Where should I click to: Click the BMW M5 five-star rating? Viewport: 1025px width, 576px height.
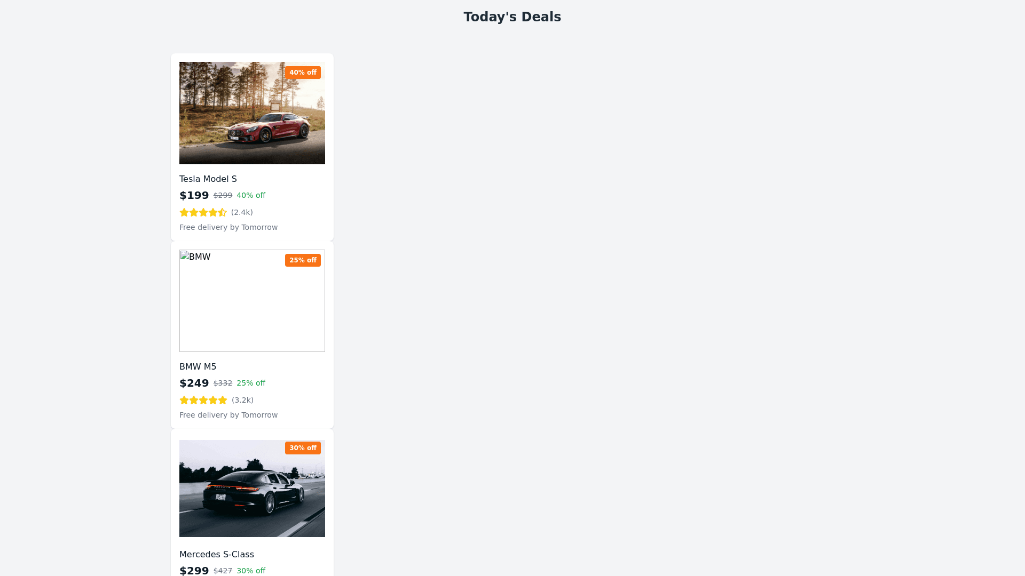point(203,400)
